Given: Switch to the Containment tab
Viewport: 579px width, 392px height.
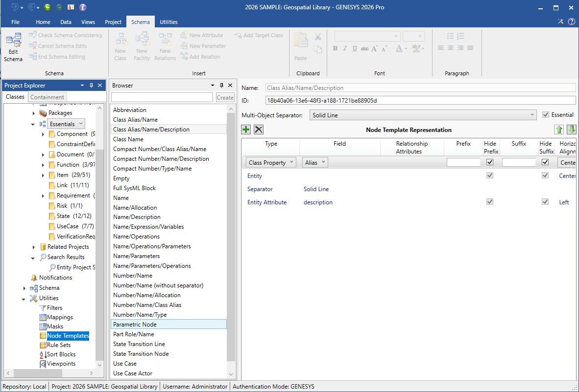Looking at the screenshot, I should pos(47,97).
